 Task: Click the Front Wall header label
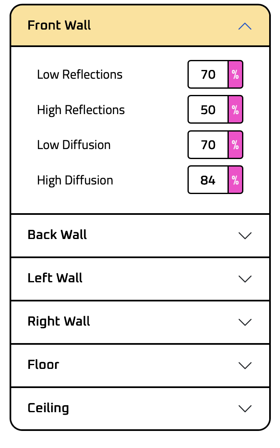pyautogui.click(x=59, y=25)
